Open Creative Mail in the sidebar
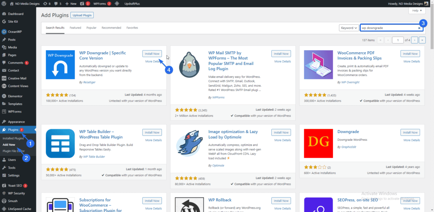The height and width of the screenshot is (212, 434). tap(18, 78)
